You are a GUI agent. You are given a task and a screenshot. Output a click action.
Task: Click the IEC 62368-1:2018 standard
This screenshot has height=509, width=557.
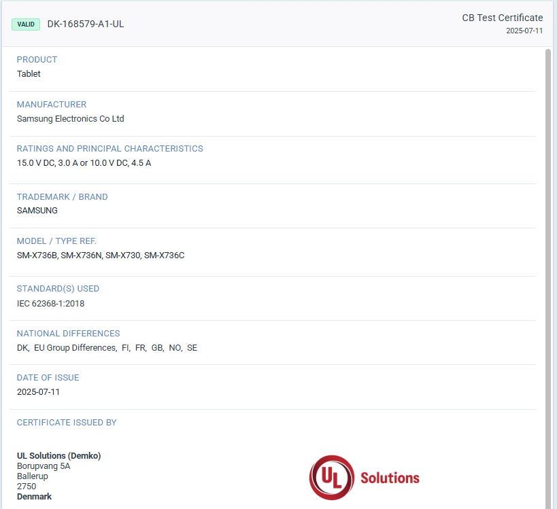click(51, 304)
